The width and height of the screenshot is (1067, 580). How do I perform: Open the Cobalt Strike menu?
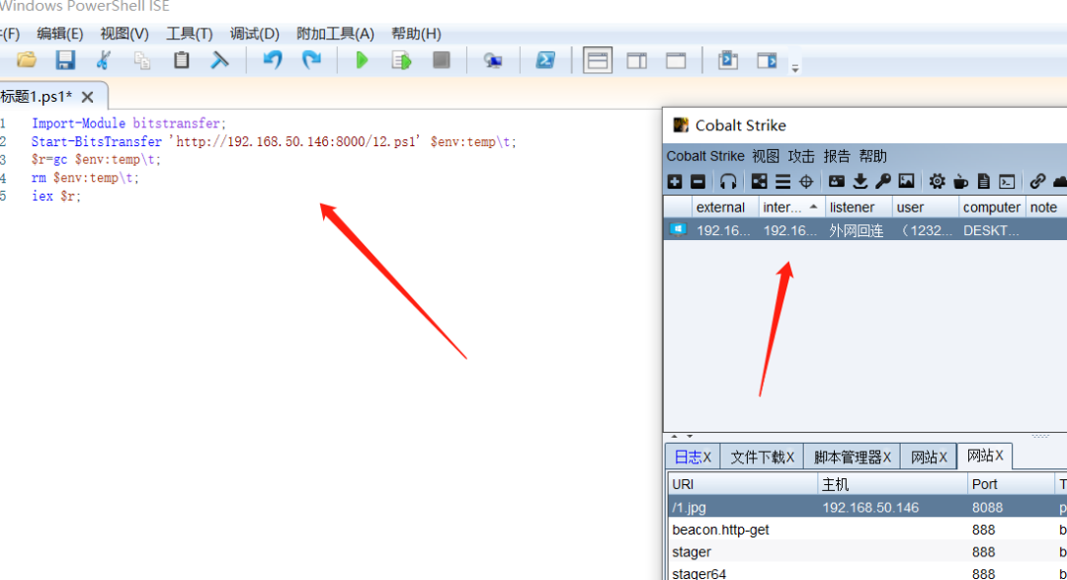tap(705, 156)
